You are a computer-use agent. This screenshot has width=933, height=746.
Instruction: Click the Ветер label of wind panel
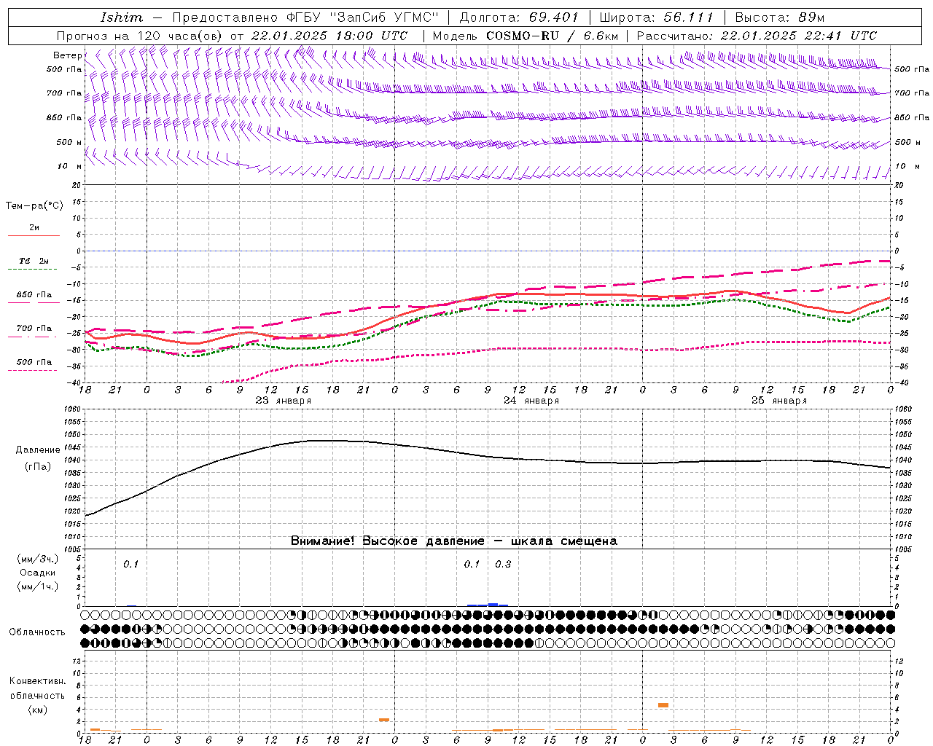[67, 55]
